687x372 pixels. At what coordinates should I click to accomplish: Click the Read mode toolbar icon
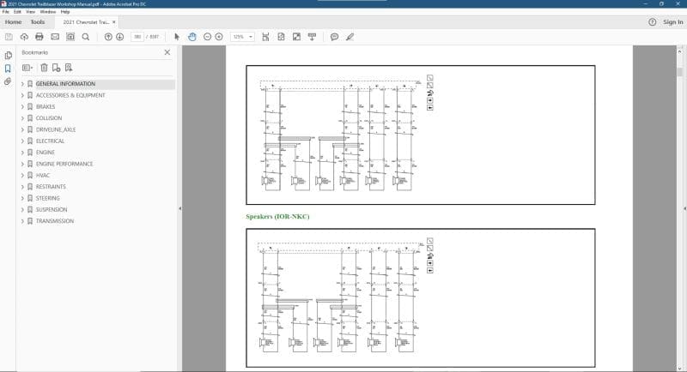(x=312, y=37)
